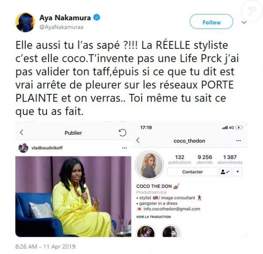The width and height of the screenshot is (263, 254).
Task: Open the 9 256 abonnés list
Action: coord(205,160)
